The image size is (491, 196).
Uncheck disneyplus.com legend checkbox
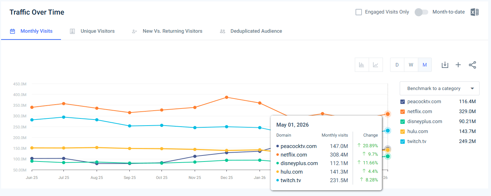click(x=403, y=122)
